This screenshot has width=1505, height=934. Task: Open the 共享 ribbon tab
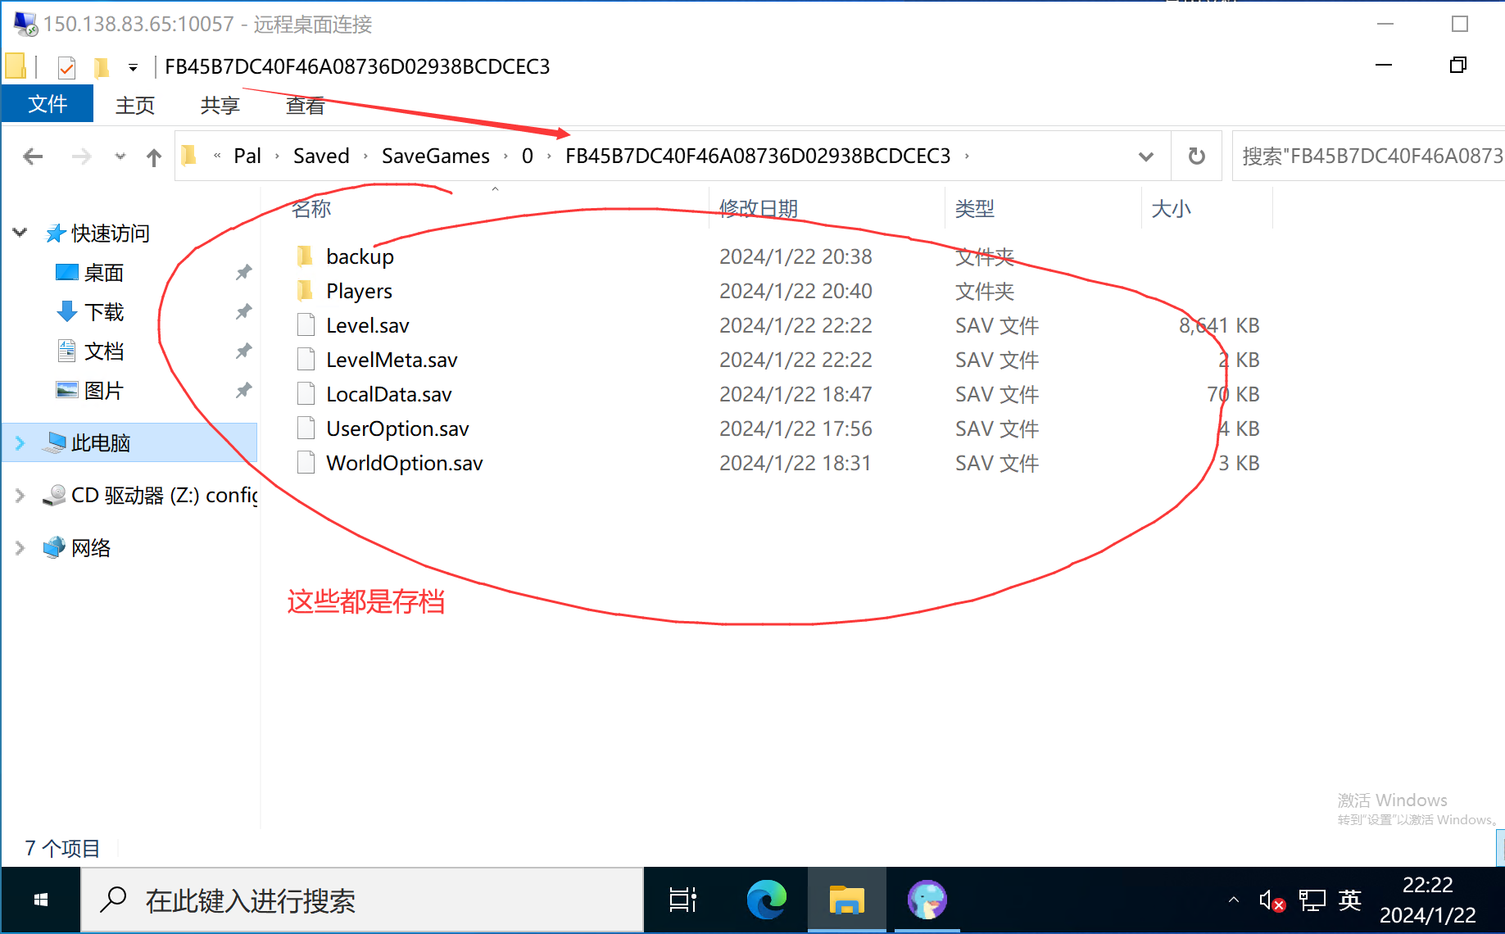point(220,105)
